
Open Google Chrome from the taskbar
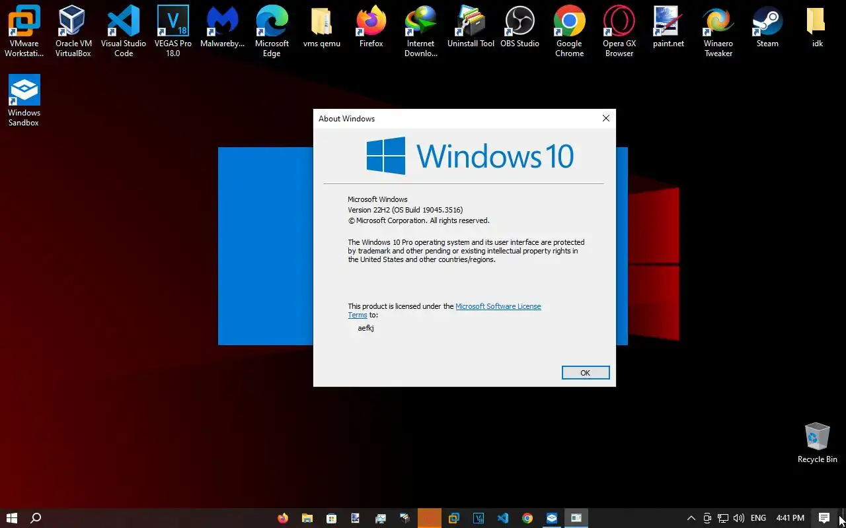click(x=527, y=518)
